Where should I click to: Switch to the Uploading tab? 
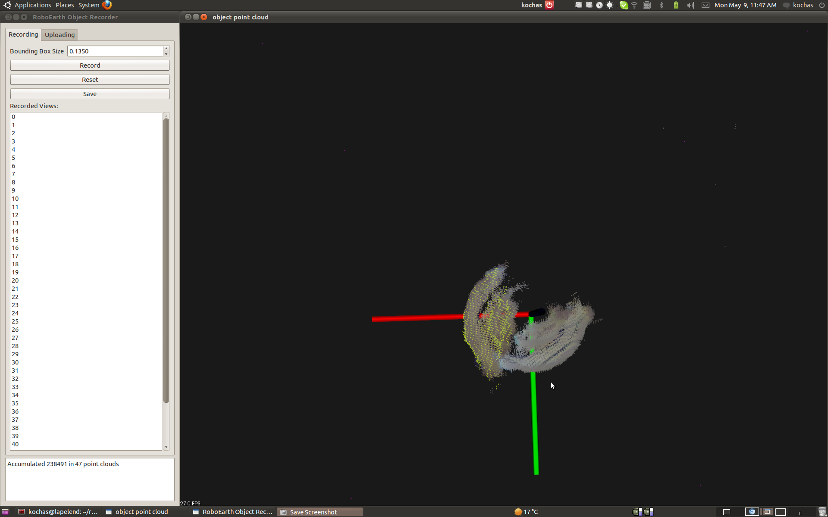pyautogui.click(x=60, y=35)
